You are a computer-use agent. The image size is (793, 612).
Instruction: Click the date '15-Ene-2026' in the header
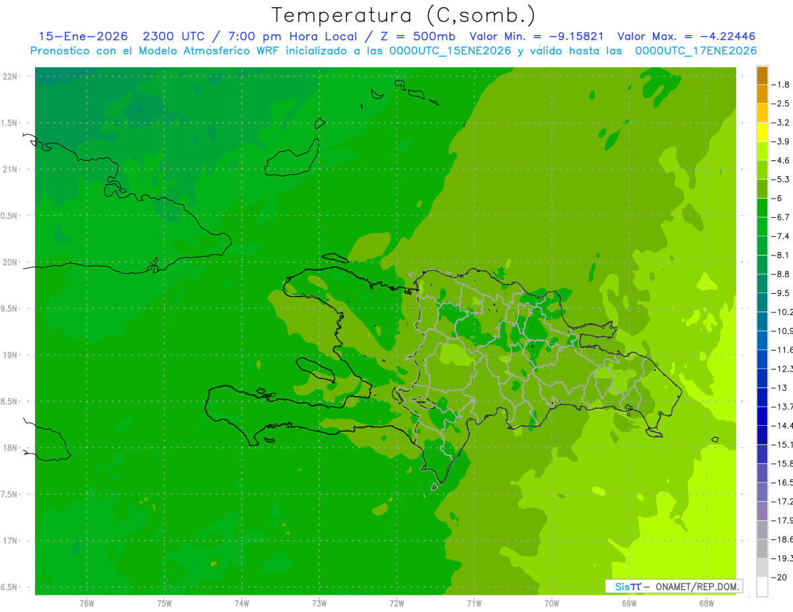pos(83,36)
